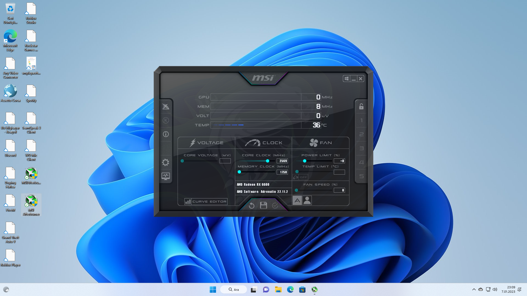Open the OC Scanner icon
This screenshot has height=296, width=527.
click(x=166, y=107)
